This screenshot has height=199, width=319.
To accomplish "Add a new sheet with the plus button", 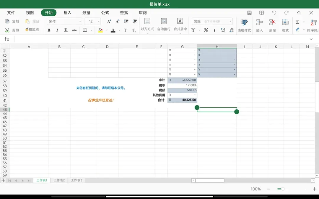I will click(3, 180).
